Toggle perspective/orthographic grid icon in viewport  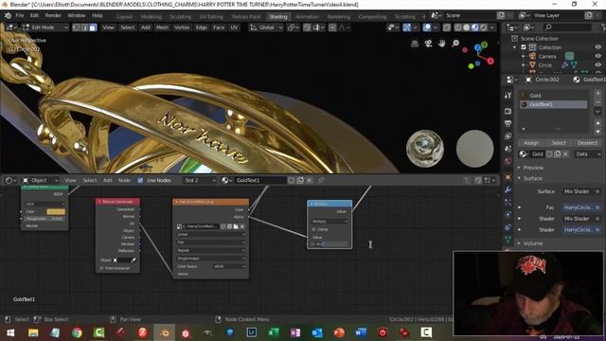point(415,44)
